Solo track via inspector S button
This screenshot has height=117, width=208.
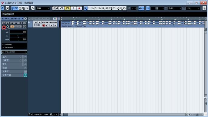[x=8, y=23]
